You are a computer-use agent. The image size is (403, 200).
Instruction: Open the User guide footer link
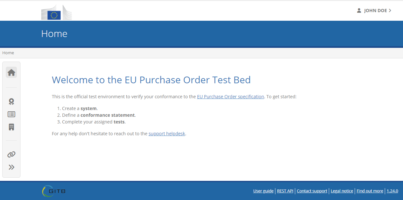pos(263,191)
